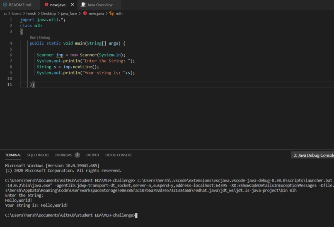The height and width of the screenshot is (227, 334).
Task: Click the closing braces on line 11
Action: click(x=32, y=85)
